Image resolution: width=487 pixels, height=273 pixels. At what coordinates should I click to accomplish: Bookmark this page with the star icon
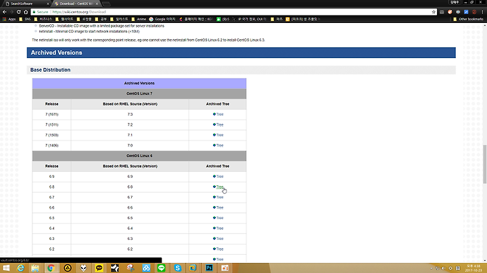point(434,11)
